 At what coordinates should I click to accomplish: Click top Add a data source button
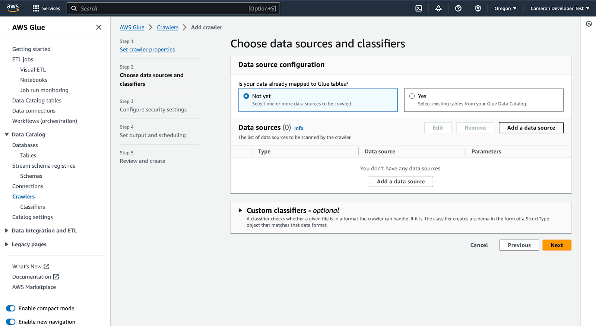tap(531, 128)
